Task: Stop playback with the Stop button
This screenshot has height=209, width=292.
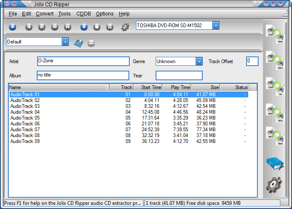Action: tap(97, 27)
